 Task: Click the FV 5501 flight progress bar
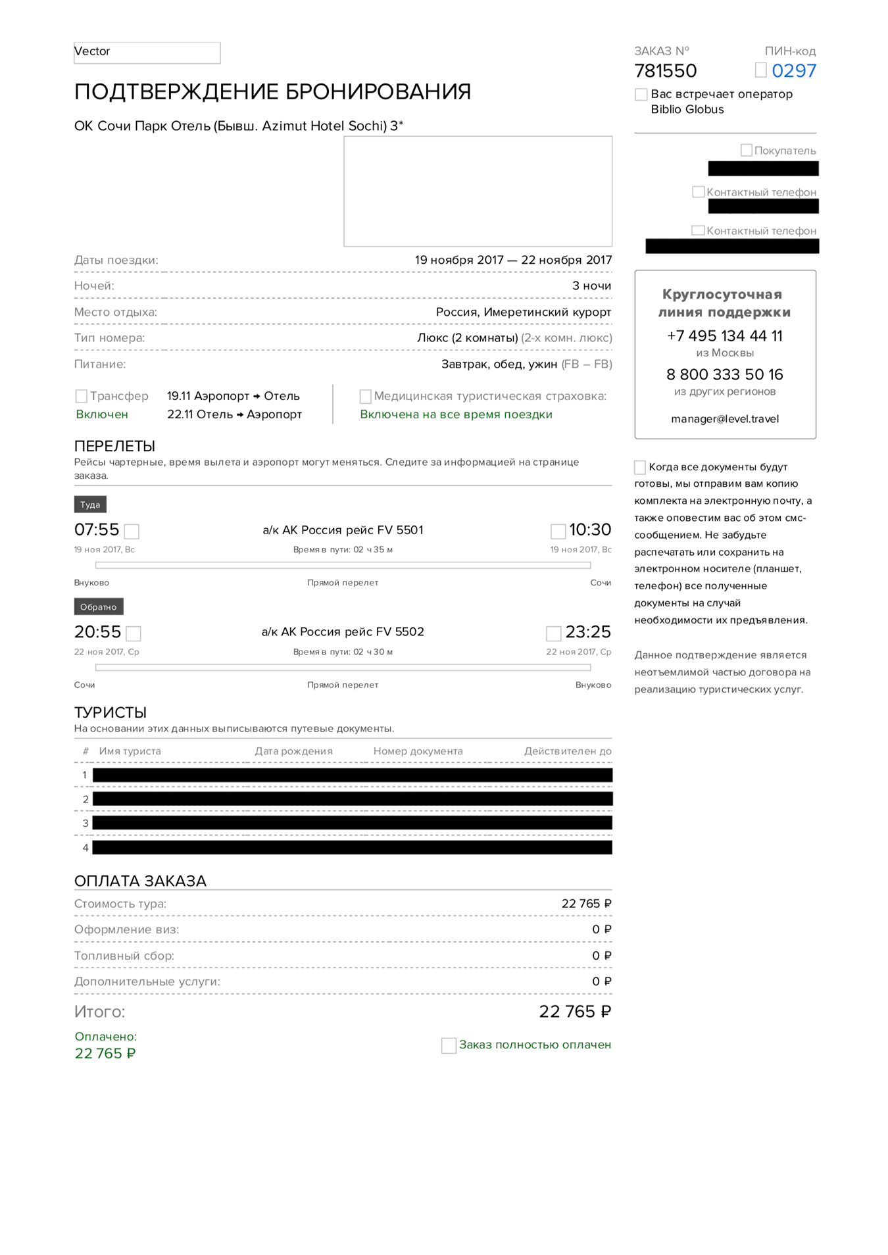tap(343, 565)
